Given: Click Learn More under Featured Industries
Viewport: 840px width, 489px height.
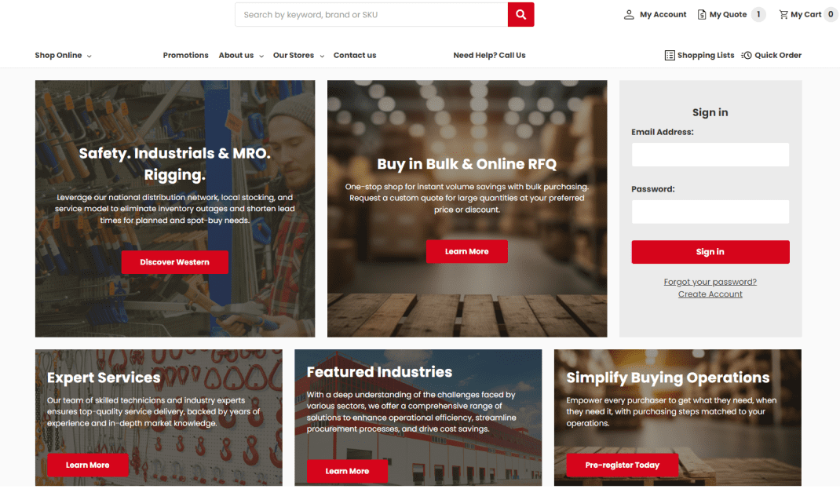Looking at the screenshot, I should tap(347, 471).
